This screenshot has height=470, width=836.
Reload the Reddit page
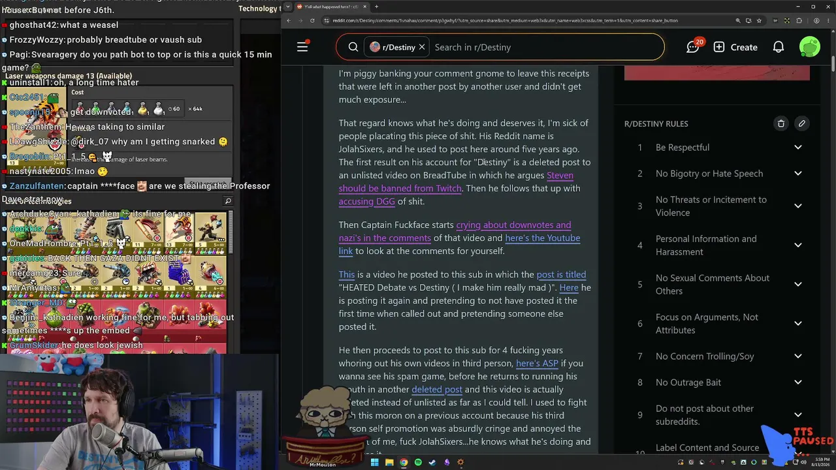[313, 20]
